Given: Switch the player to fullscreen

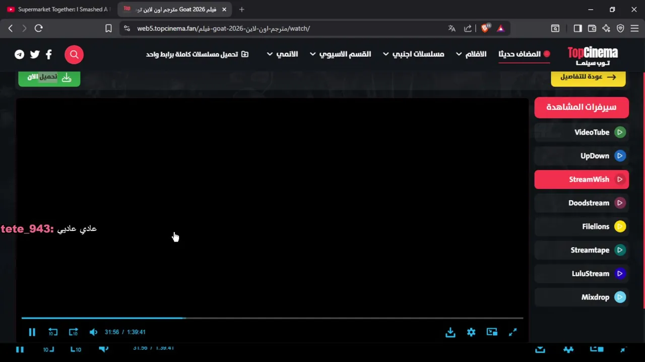Looking at the screenshot, I should [512, 332].
